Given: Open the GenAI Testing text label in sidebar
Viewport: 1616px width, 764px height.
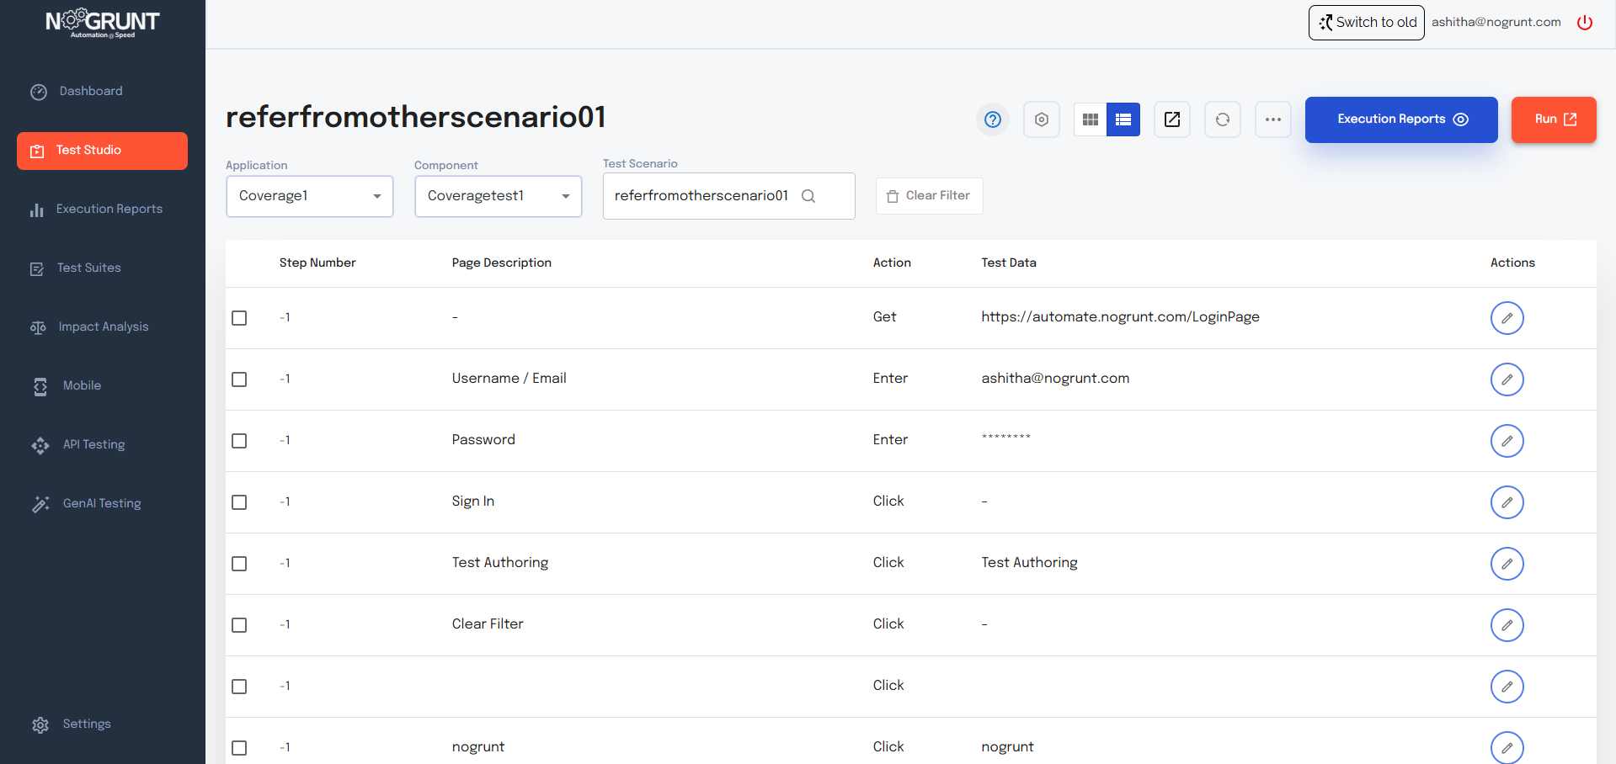Looking at the screenshot, I should (102, 503).
